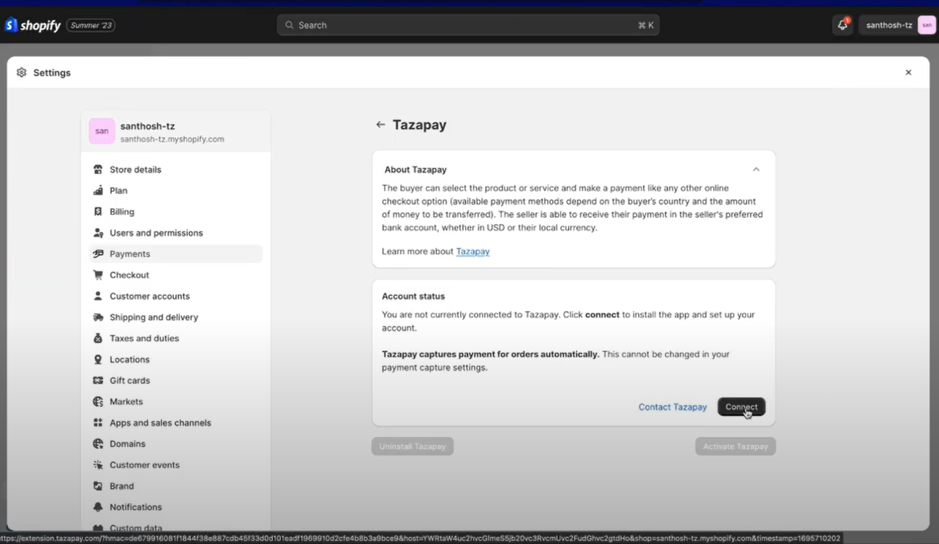Click the Shopify logo in header
Screen dimensions: 939x544
(x=33, y=25)
